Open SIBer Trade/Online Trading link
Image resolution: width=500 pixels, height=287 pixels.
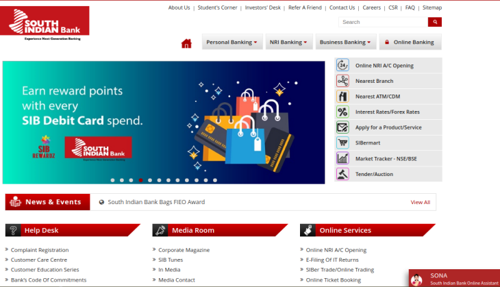pos(340,270)
